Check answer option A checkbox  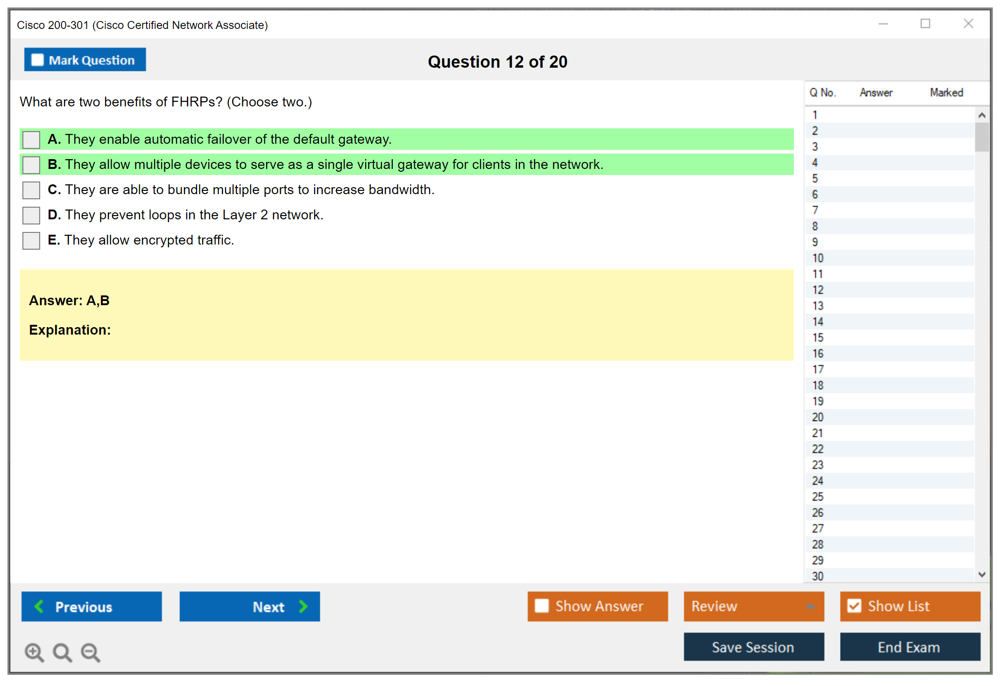click(31, 140)
